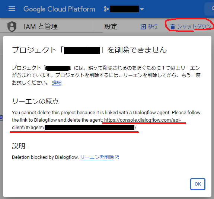Viewport: 214px width, 199px height.
Task: Click the 説明 heading
Action: pyautogui.click(x=19, y=146)
